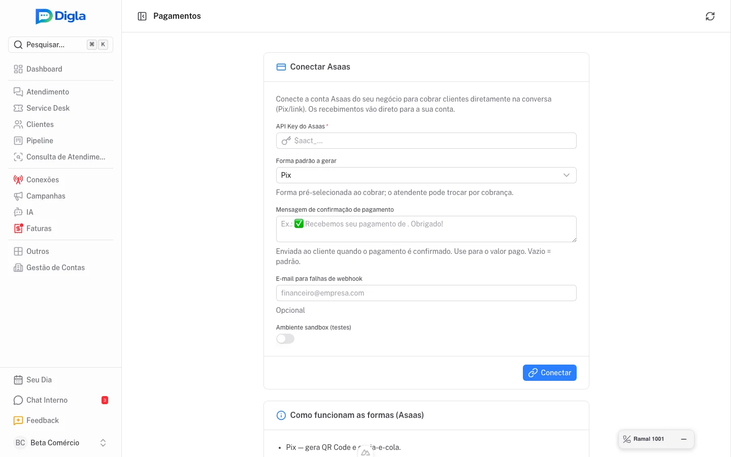The image size is (731, 457).
Task: Click the BC avatar initials
Action: pyautogui.click(x=20, y=443)
